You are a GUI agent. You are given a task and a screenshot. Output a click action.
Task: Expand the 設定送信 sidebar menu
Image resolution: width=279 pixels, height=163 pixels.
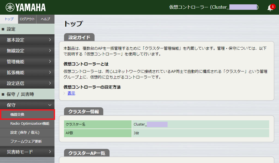(27, 83)
